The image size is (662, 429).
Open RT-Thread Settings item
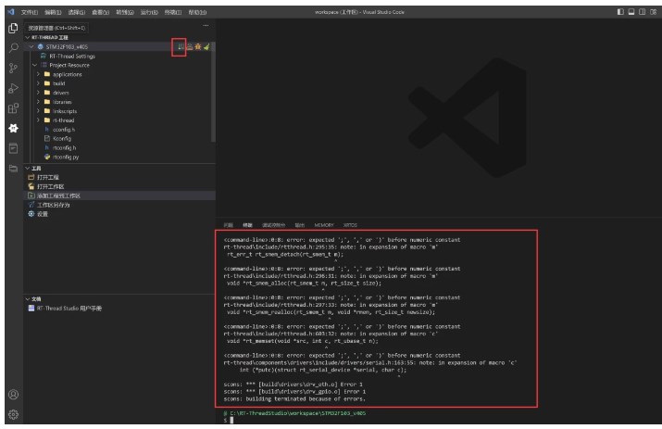click(72, 56)
